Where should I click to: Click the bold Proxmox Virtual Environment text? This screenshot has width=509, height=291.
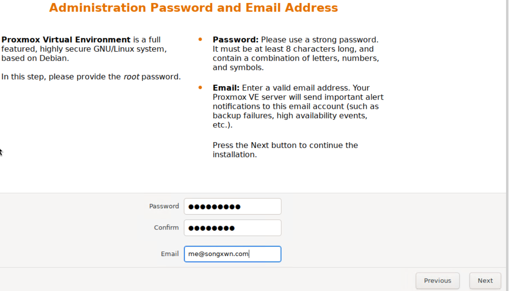click(66, 40)
